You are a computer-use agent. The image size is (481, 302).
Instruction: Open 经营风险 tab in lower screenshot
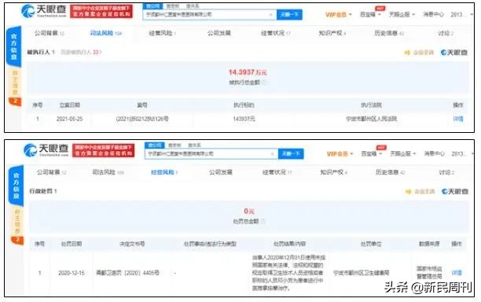click(x=164, y=172)
